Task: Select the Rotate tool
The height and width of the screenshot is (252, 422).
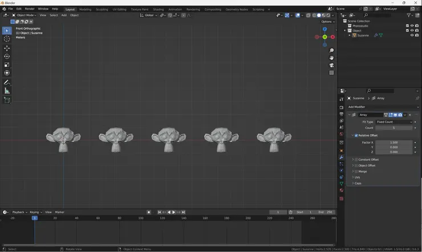Action: click(7, 56)
